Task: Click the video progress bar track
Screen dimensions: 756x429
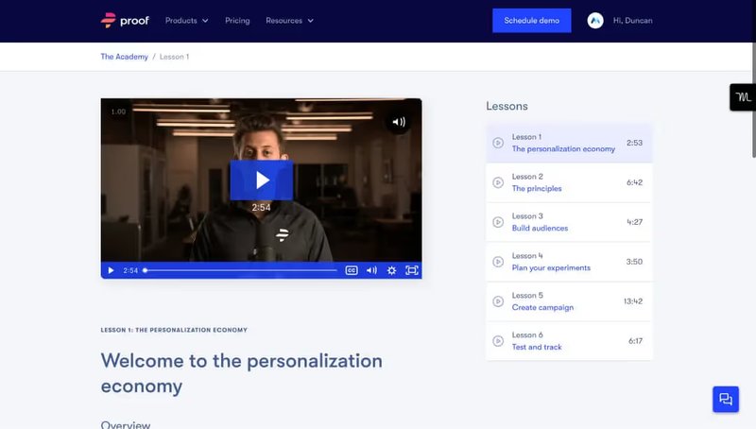Action: pos(240,270)
